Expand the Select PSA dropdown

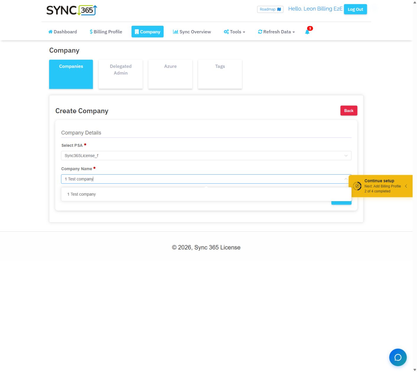click(206, 156)
